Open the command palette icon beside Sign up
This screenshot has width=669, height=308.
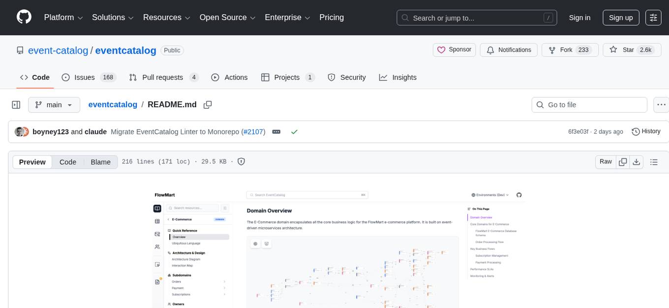(x=653, y=17)
